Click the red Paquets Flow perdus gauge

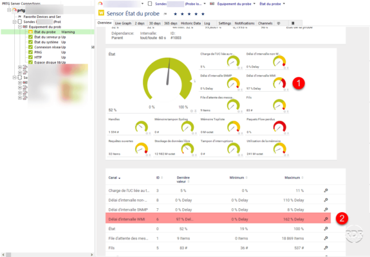(x=279, y=127)
